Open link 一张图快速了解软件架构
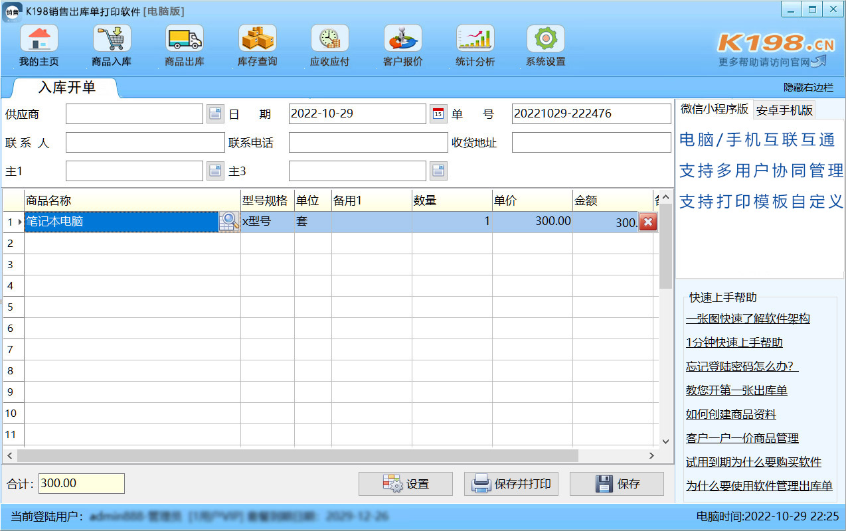 click(x=748, y=319)
